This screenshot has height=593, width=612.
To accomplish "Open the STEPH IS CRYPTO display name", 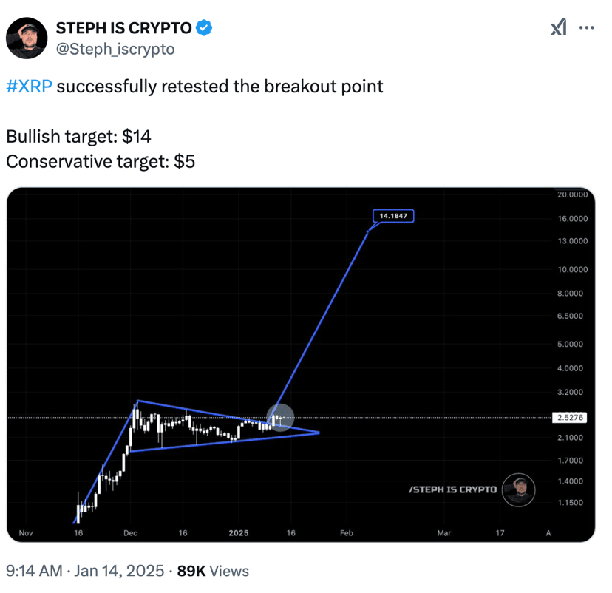I will [x=123, y=29].
